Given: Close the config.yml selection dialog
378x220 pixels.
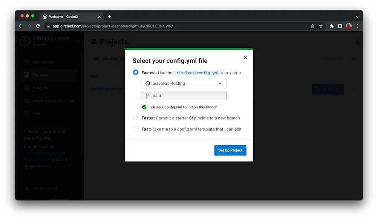Looking at the screenshot, I should (245, 58).
